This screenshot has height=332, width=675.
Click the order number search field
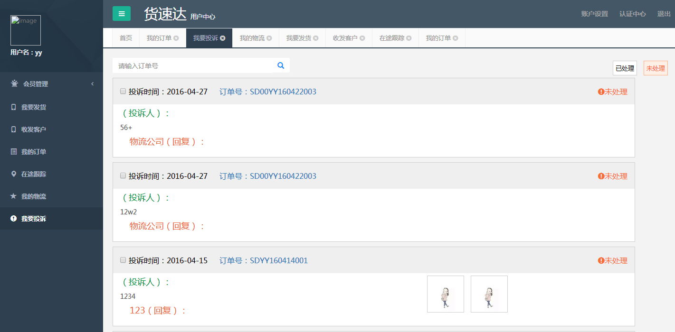click(x=195, y=66)
